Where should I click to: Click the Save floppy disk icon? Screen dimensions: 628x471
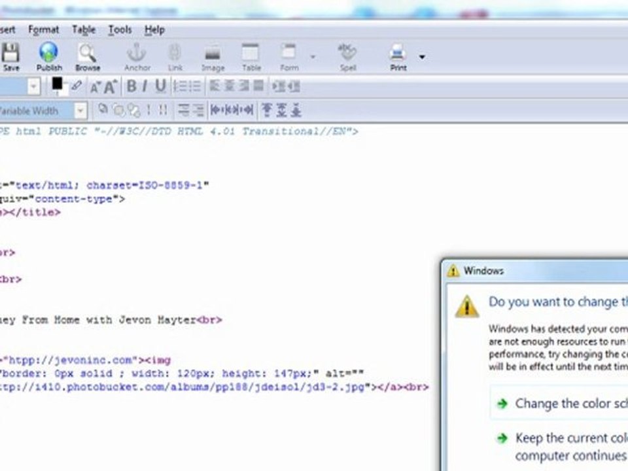10,53
